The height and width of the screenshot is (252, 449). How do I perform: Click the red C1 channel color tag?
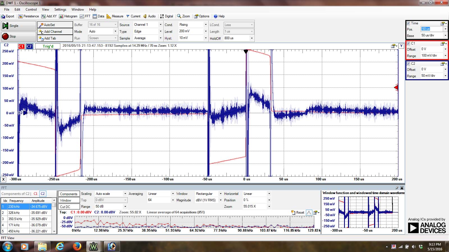click(21, 46)
